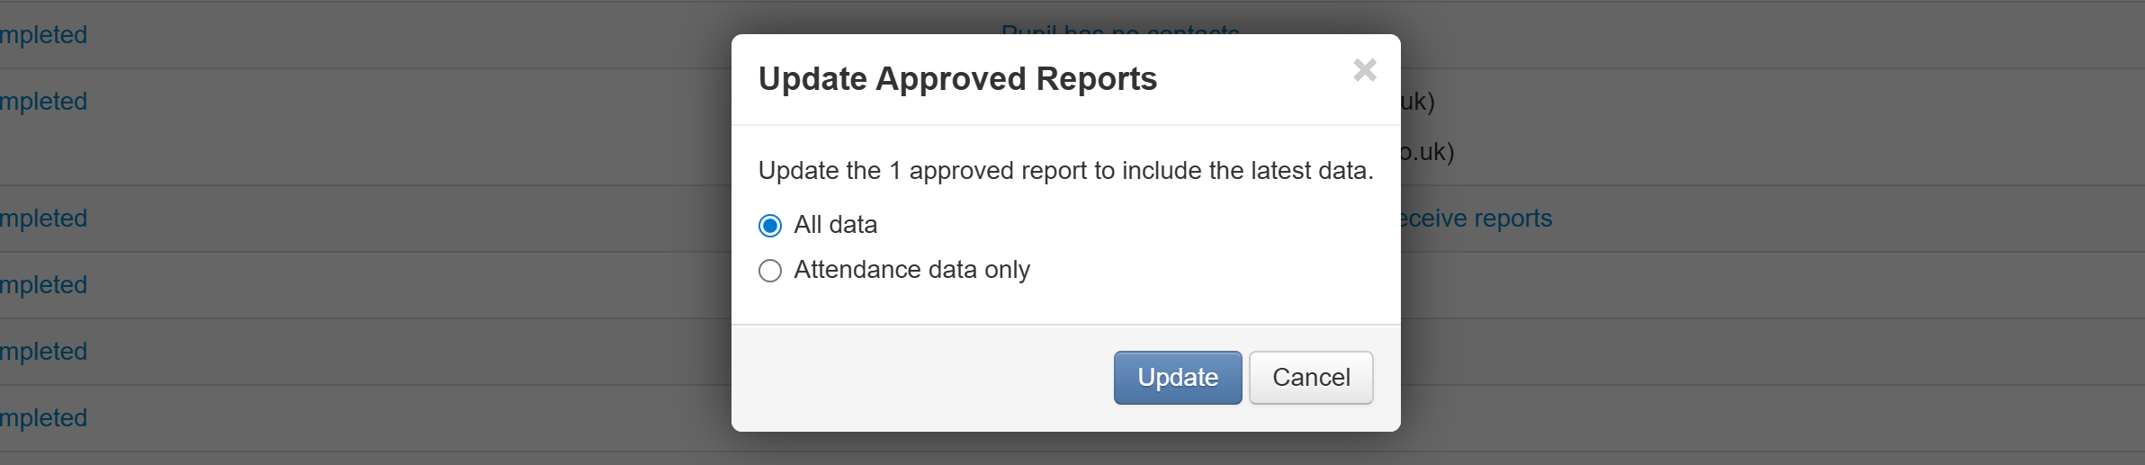Screen dimensions: 2145x465
Task: Select the Attendance data only radio button
Action: (x=770, y=271)
